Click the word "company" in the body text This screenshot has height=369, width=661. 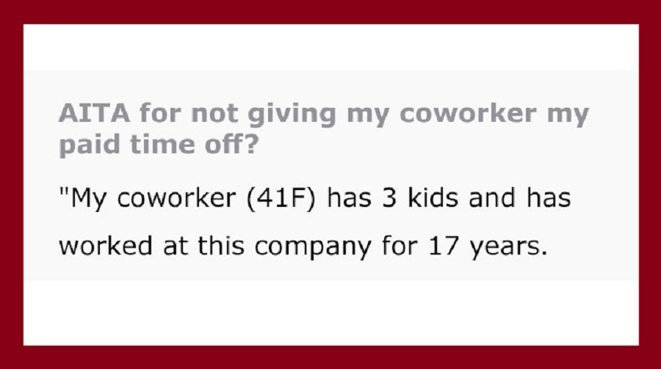tap(312, 246)
